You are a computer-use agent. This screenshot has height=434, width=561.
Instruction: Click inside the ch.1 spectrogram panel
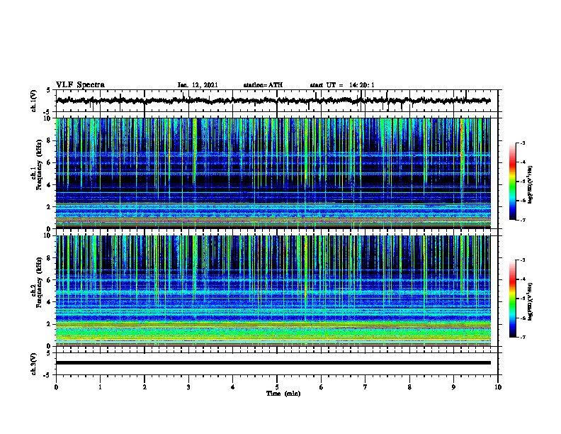click(x=273, y=173)
